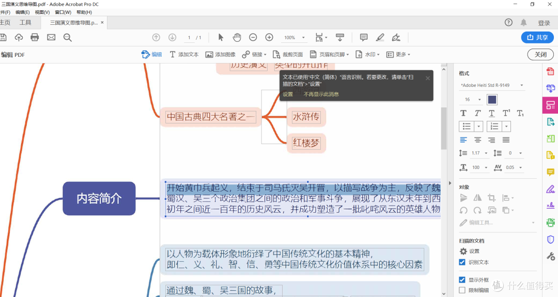Open the Protect shield tool in sidebar
This screenshot has height=297, width=558.
click(551, 239)
